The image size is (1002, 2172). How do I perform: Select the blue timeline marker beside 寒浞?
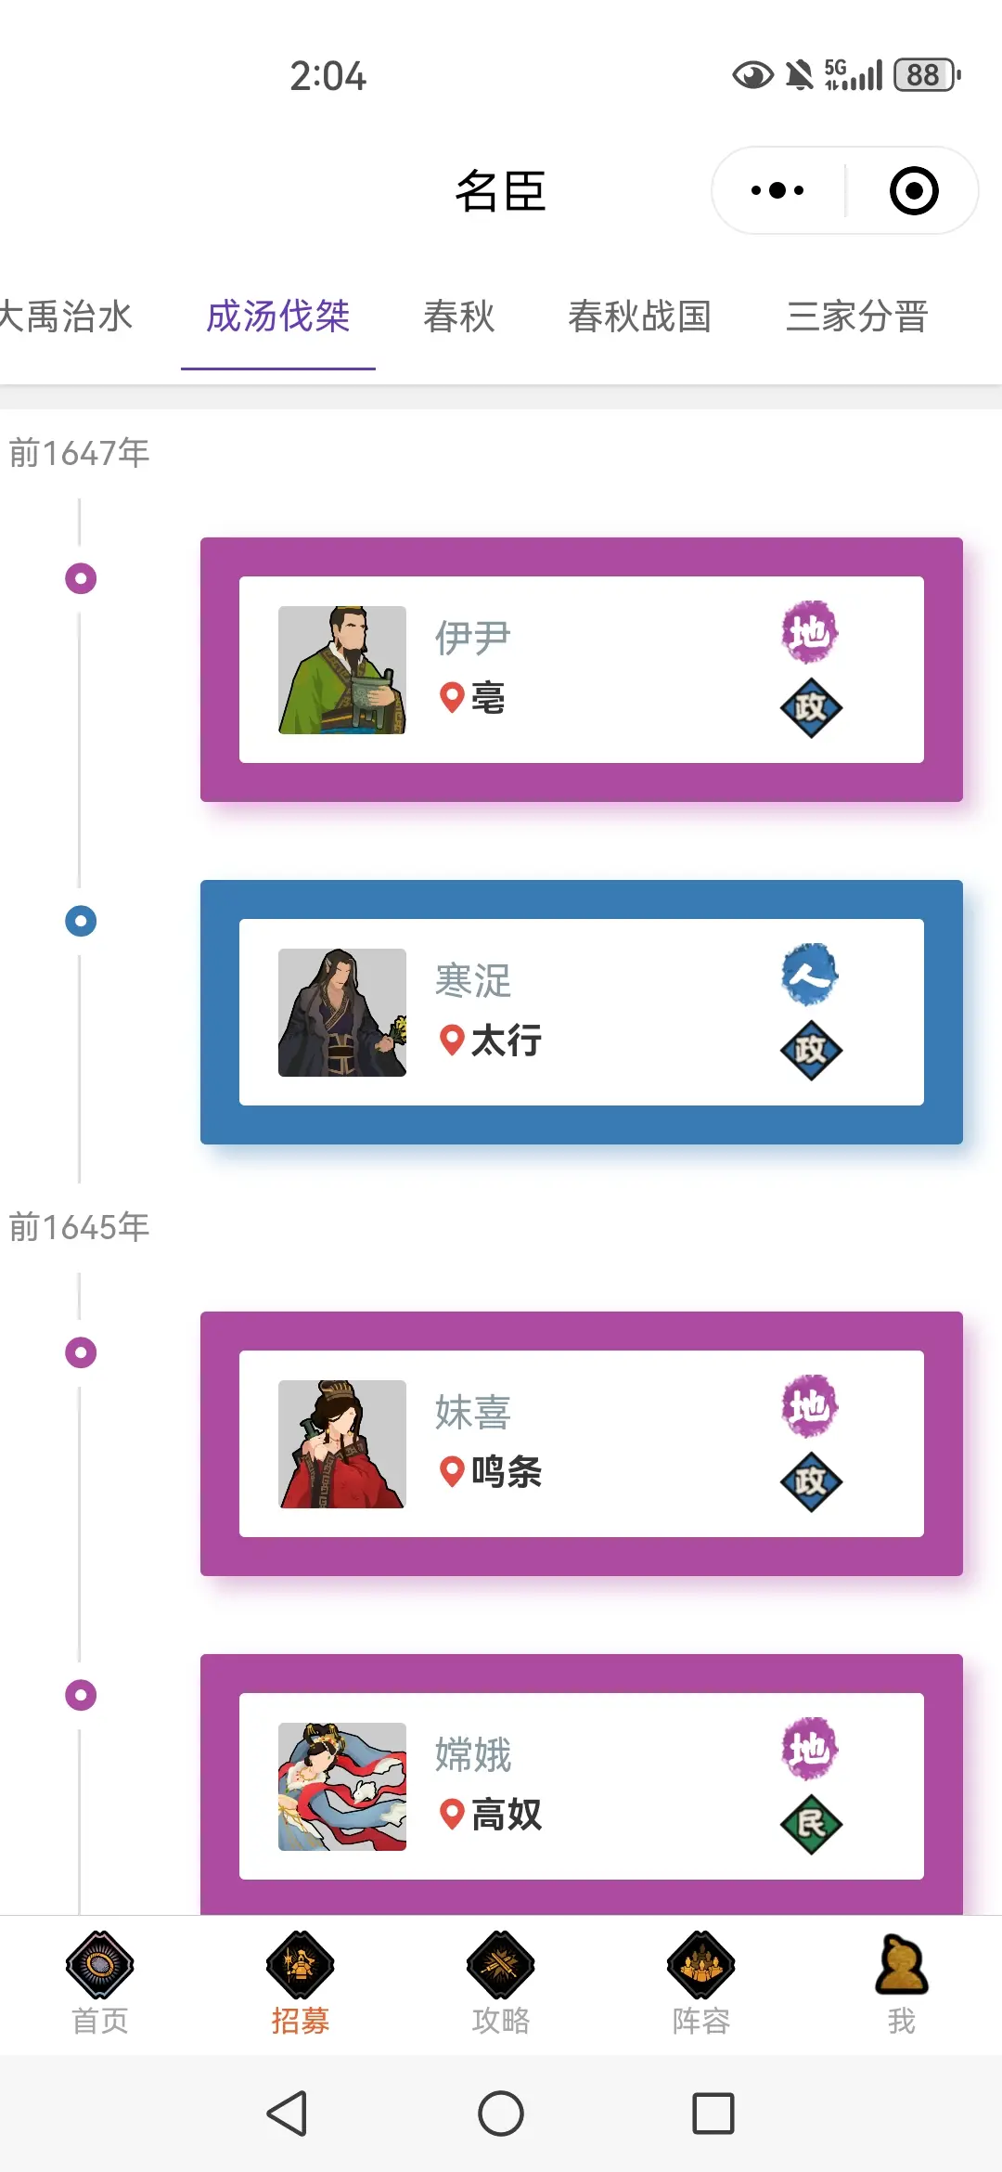pos(81,921)
